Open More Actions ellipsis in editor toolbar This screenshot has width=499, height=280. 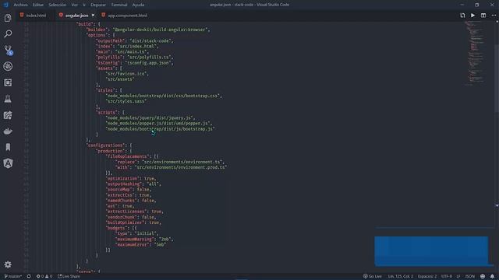coord(494,16)
